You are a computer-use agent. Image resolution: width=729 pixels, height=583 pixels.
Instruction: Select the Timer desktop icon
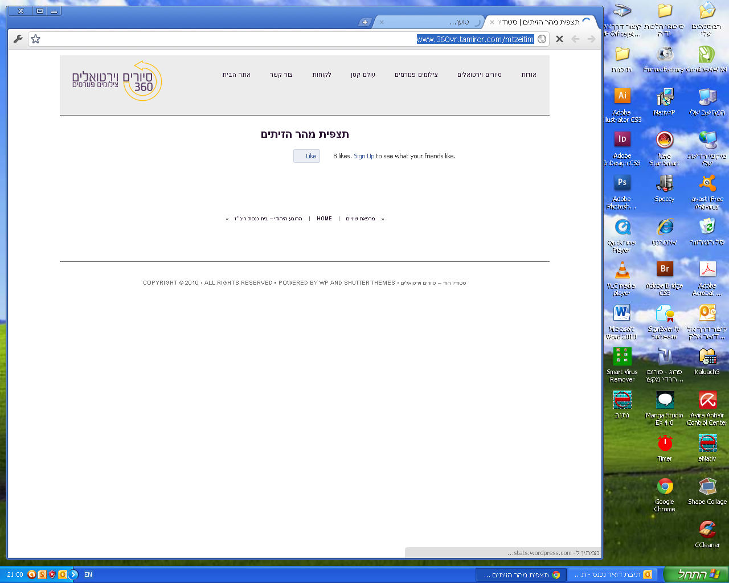[x=665, y=447]
